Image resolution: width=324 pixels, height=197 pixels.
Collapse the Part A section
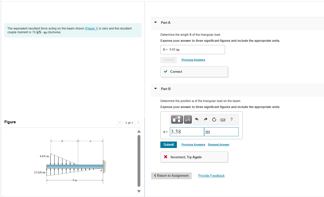pos(155,22)
